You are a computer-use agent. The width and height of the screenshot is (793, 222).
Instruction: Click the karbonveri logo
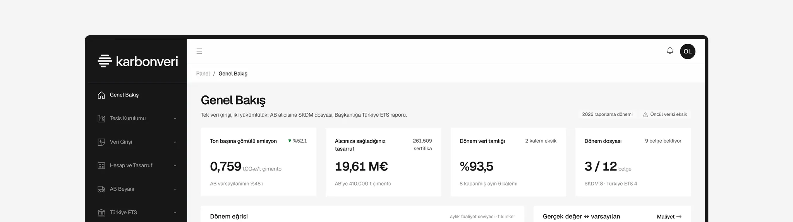click(x=137, y=61)
